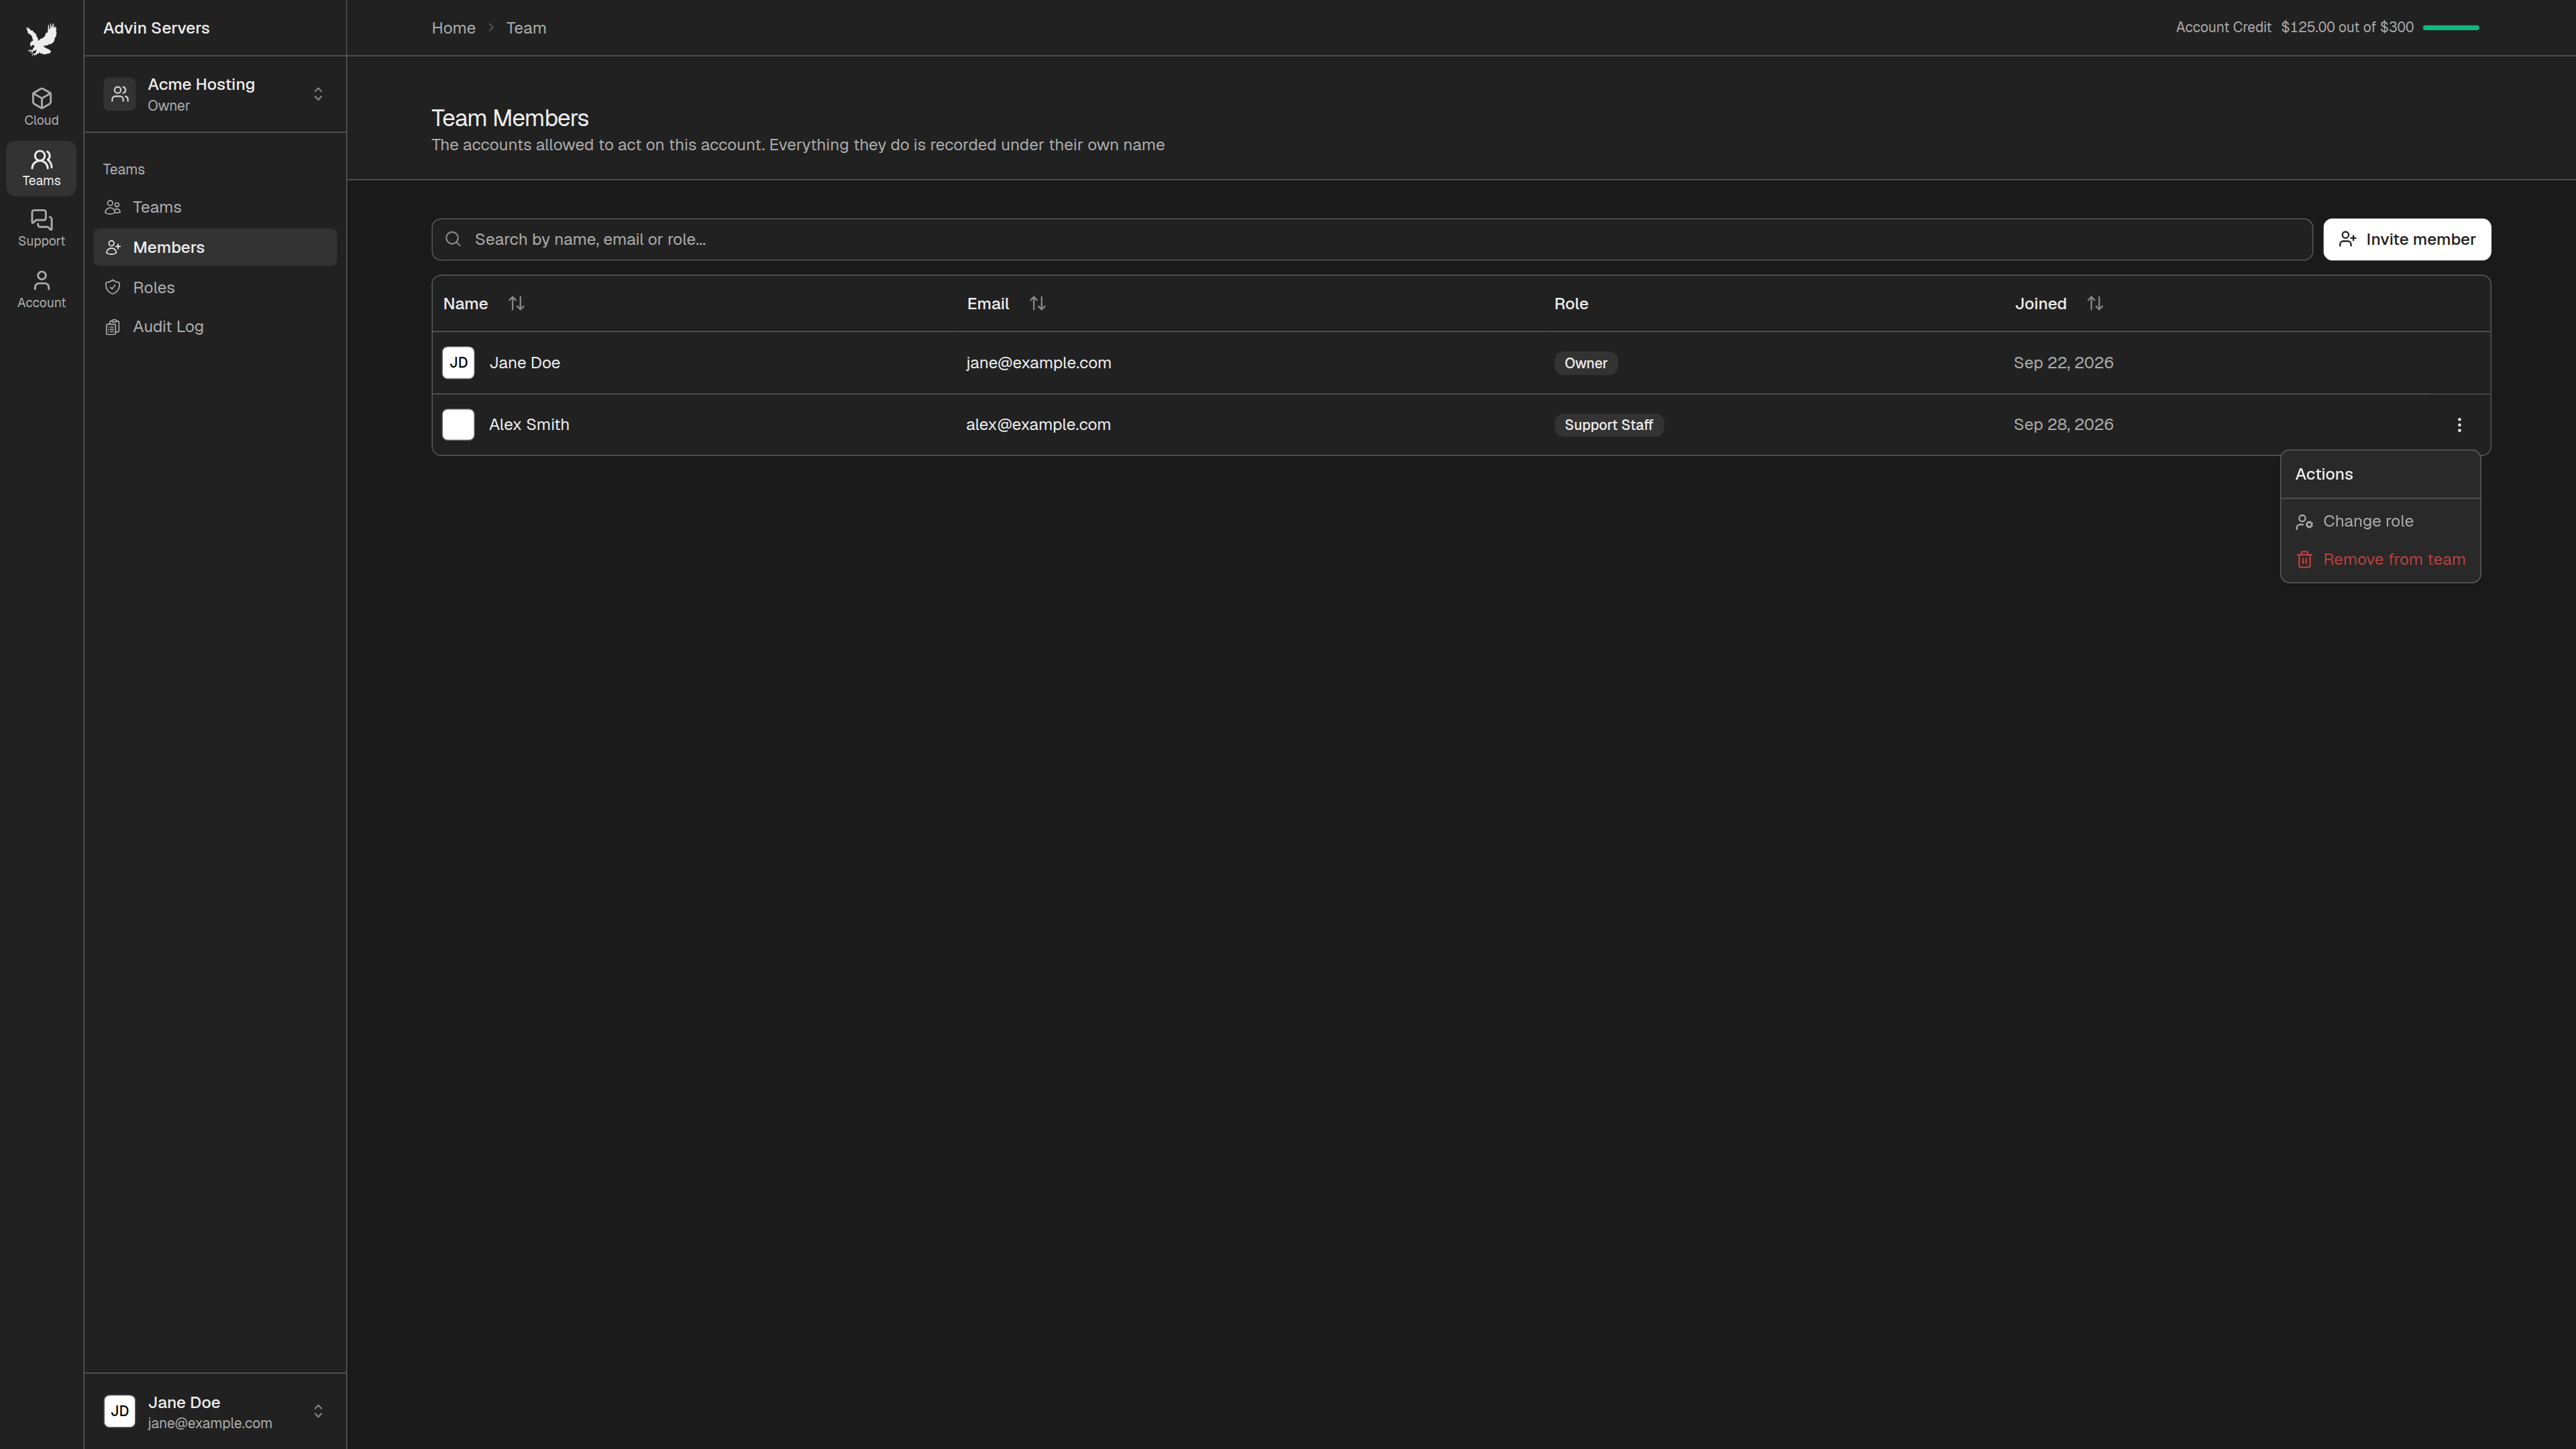
Task: Open the Roles page from the sidebar
Action: click(215, 287)
